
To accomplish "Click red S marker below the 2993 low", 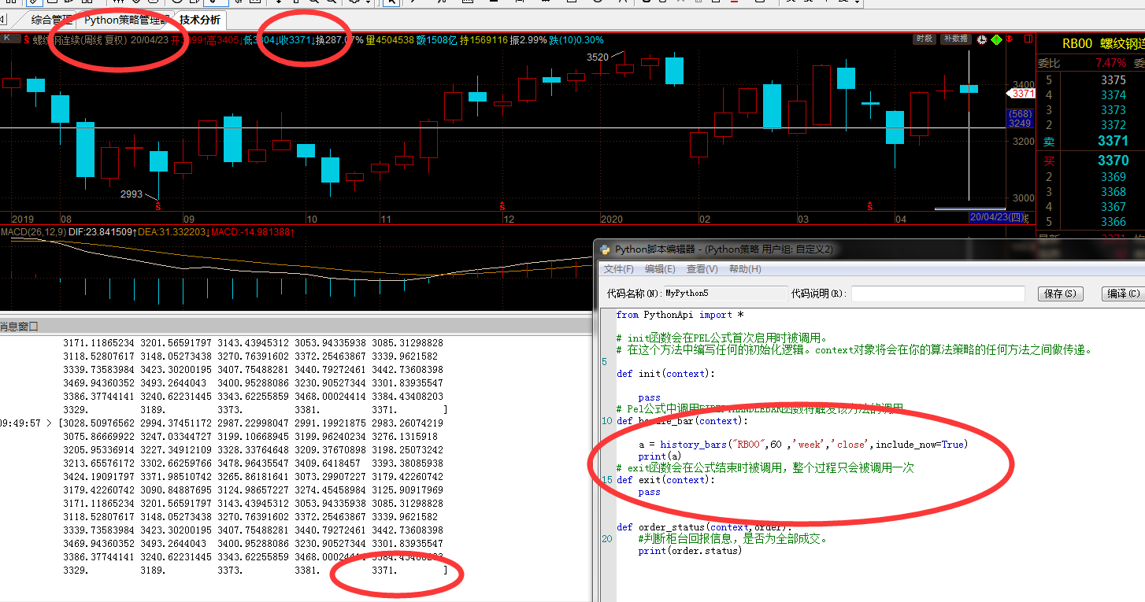I will pos(158,206).
